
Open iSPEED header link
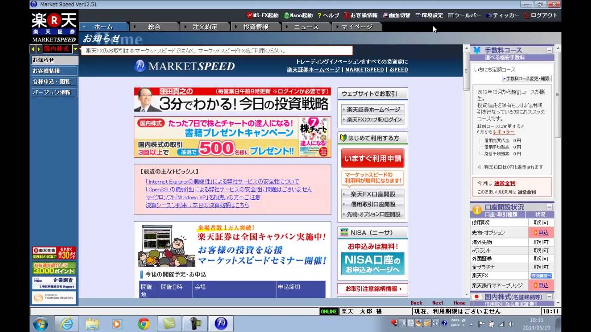coord(398,70)
